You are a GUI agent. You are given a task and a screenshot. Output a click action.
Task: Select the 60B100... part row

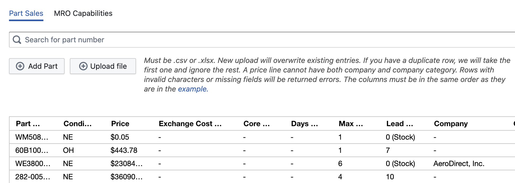[262, 150]
